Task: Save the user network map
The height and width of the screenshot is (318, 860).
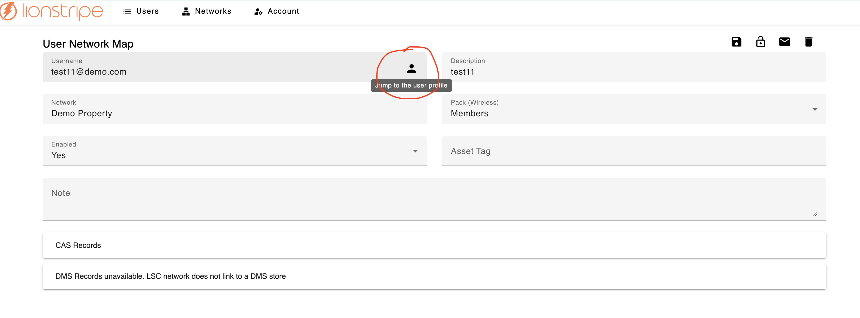Action: coord(736,42)
